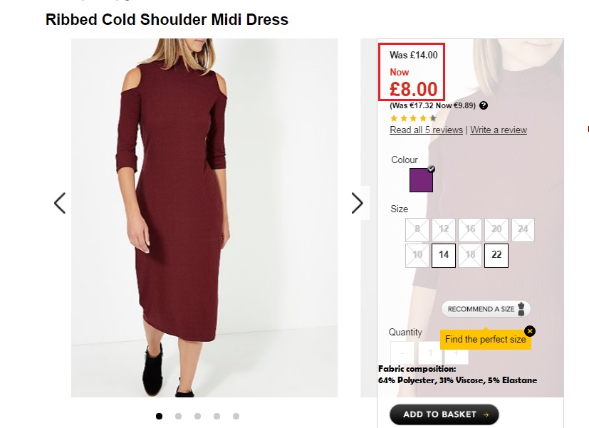Viewport: 589px width, 428px height.
Task: Increase quantity with plus button
Action: click(x=457, y=353)
